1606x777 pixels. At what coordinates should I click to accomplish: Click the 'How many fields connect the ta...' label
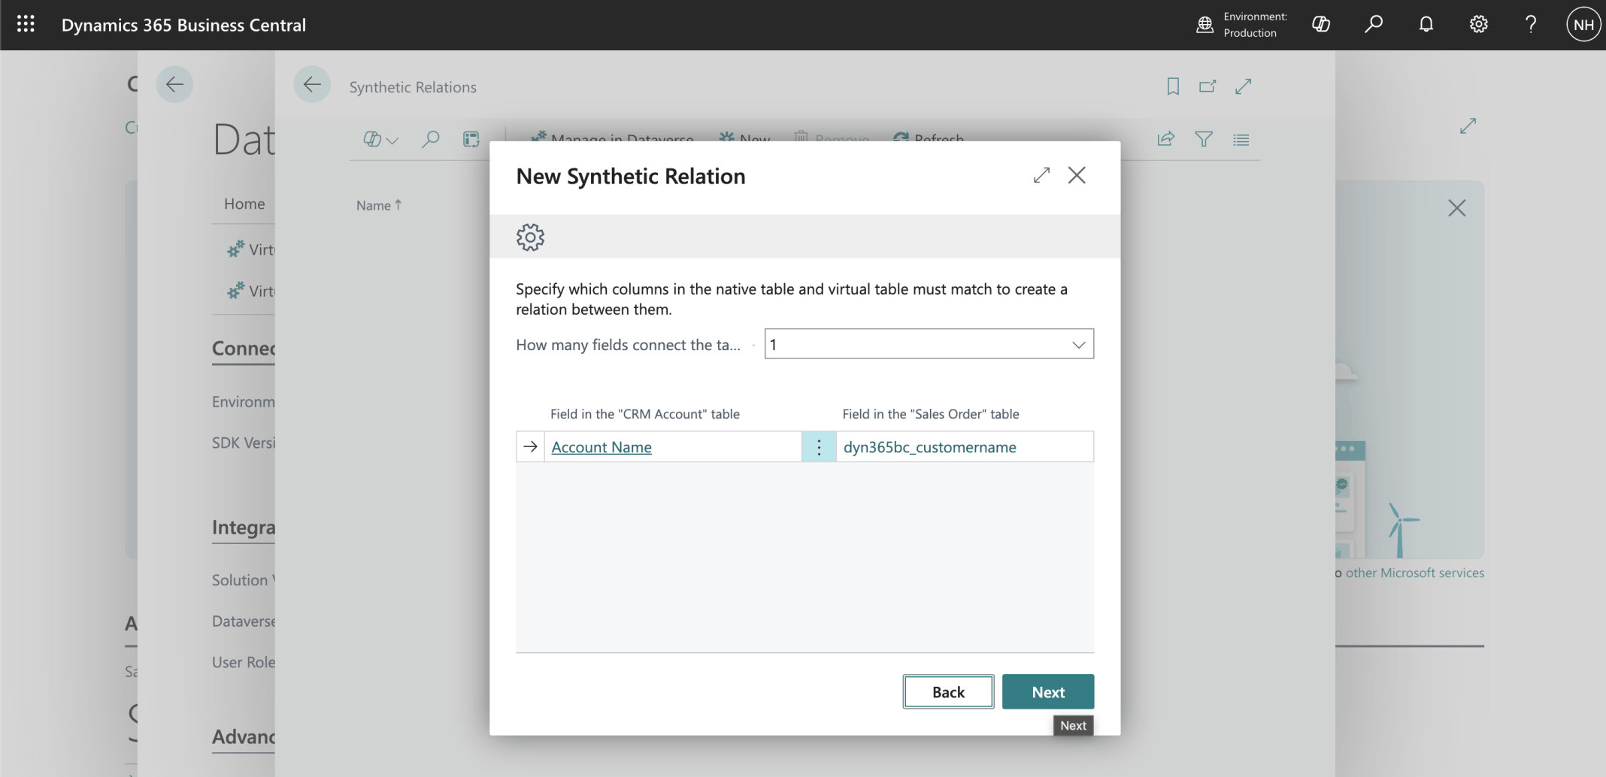(628, 345)
